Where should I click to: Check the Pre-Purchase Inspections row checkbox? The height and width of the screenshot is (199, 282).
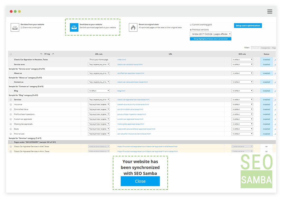11,114
